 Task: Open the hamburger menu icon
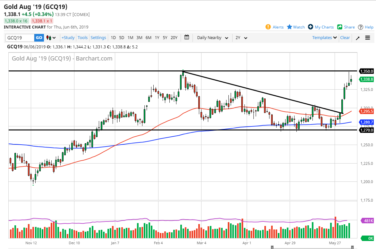[368, 38]
